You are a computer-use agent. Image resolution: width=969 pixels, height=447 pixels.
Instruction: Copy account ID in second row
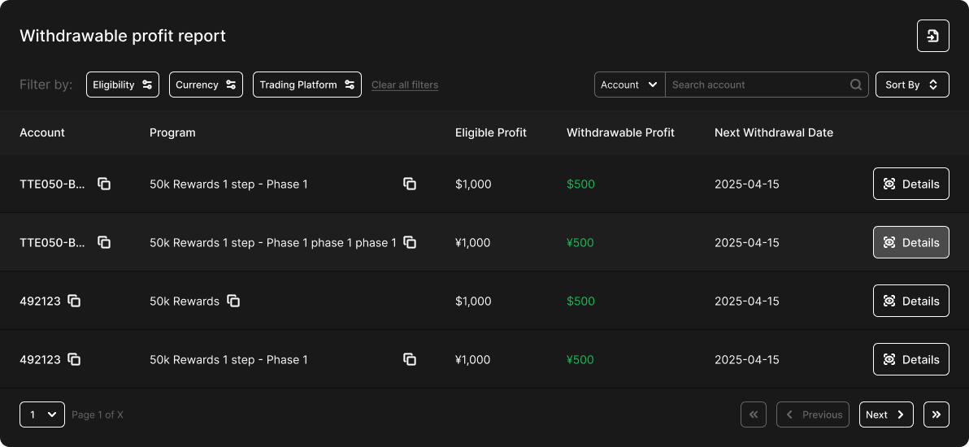104,242
